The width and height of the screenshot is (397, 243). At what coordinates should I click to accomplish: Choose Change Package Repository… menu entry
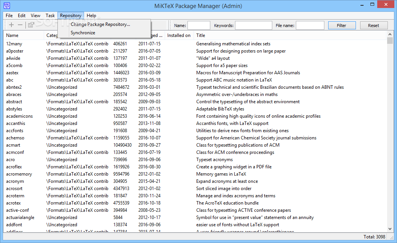[x=104, y=24]
